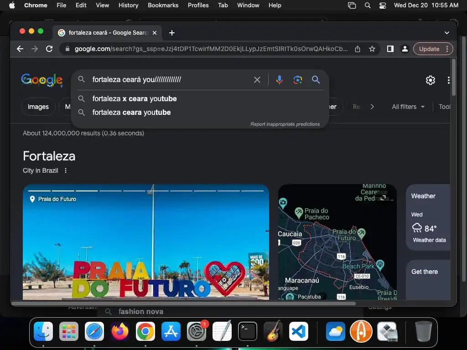Screen dimensions: 467x350
Task: Click the Fortaleza heading
Action: [49, 156]
